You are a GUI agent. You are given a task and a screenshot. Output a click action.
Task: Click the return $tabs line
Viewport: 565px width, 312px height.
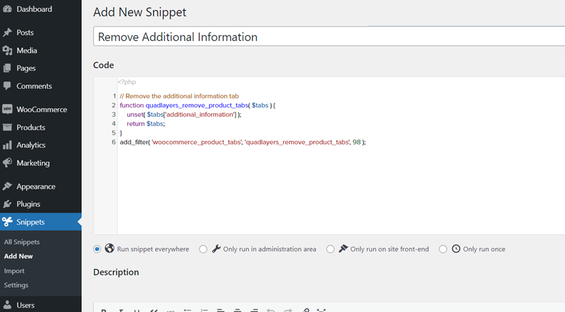(145, 124)
